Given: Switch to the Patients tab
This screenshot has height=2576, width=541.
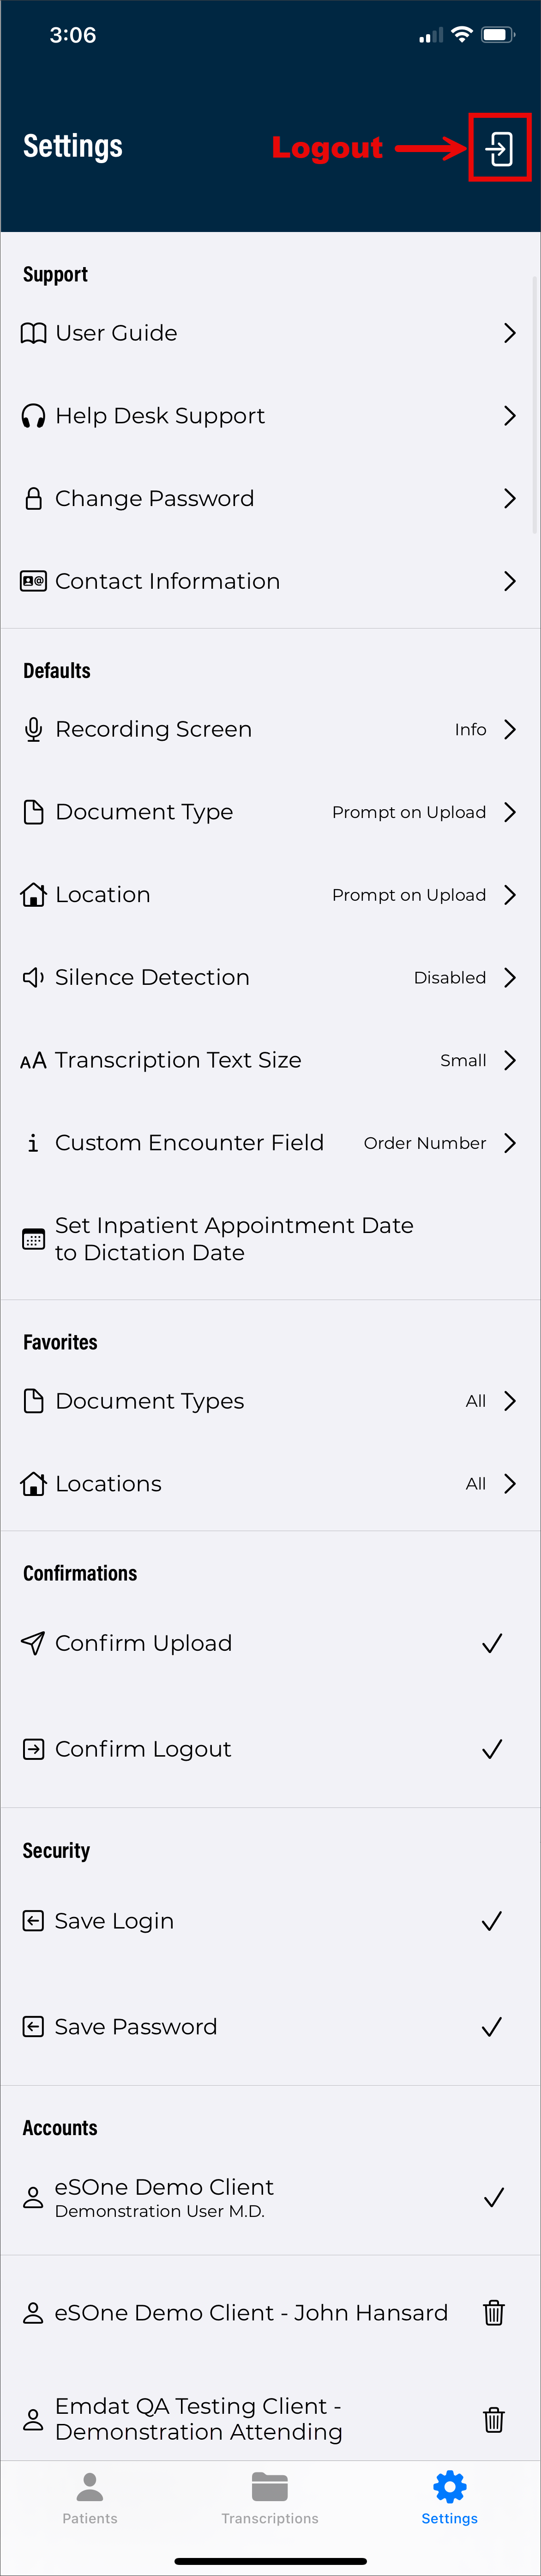Looking at the screenshot, I should coord(90,2498).
